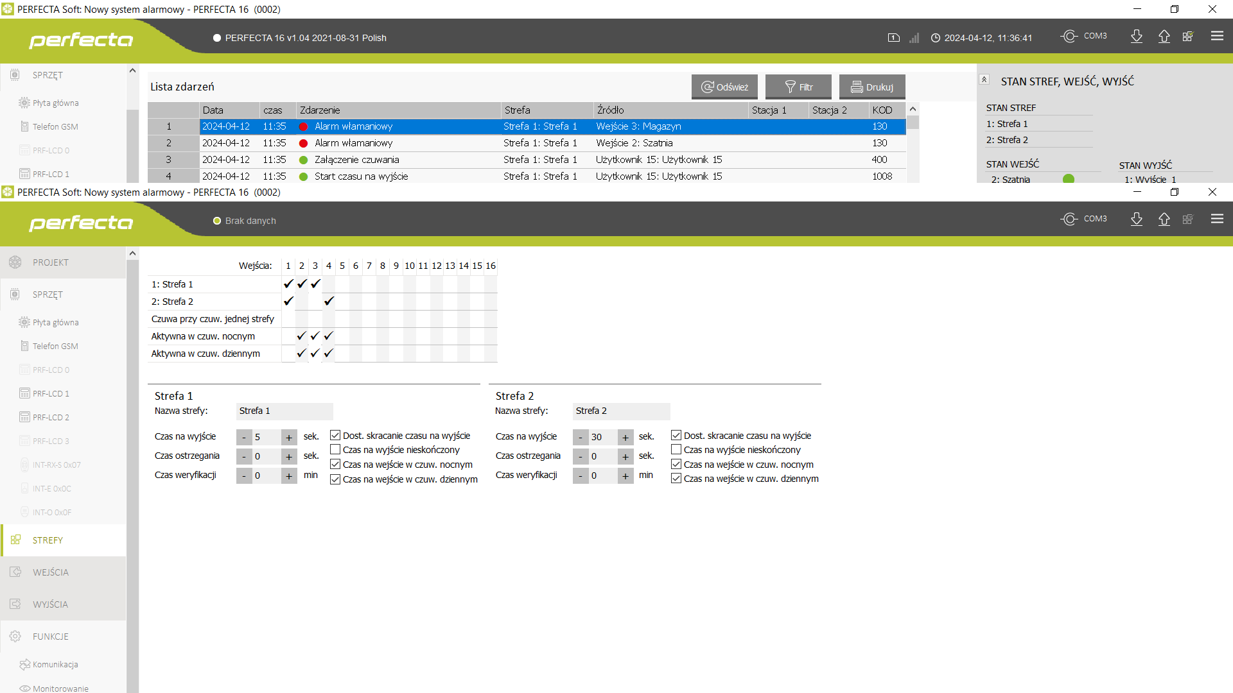Image resolution: width=1233 pixels, height=693 pixels.
Task: Sort events by KOD column header
Action: click(x=887, y=110)
